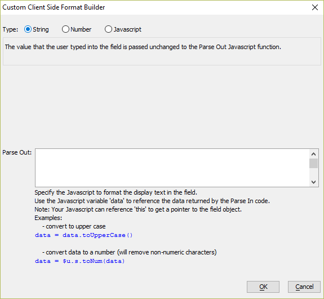This screenshot has width=324, height=299.
Task: Click the data.toUpperCase() example code
Action: pyautogui.click(x=84, y=235)
